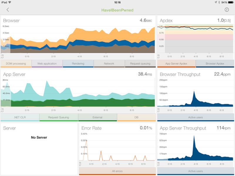
Task: Tap the 22.4ppm value
Action: [x=222, y=74]
